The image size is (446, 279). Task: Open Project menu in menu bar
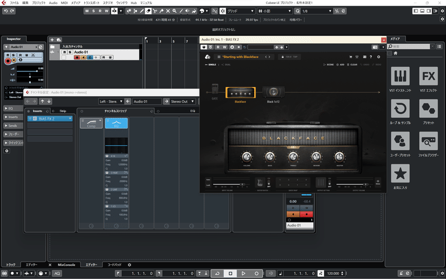38,3
